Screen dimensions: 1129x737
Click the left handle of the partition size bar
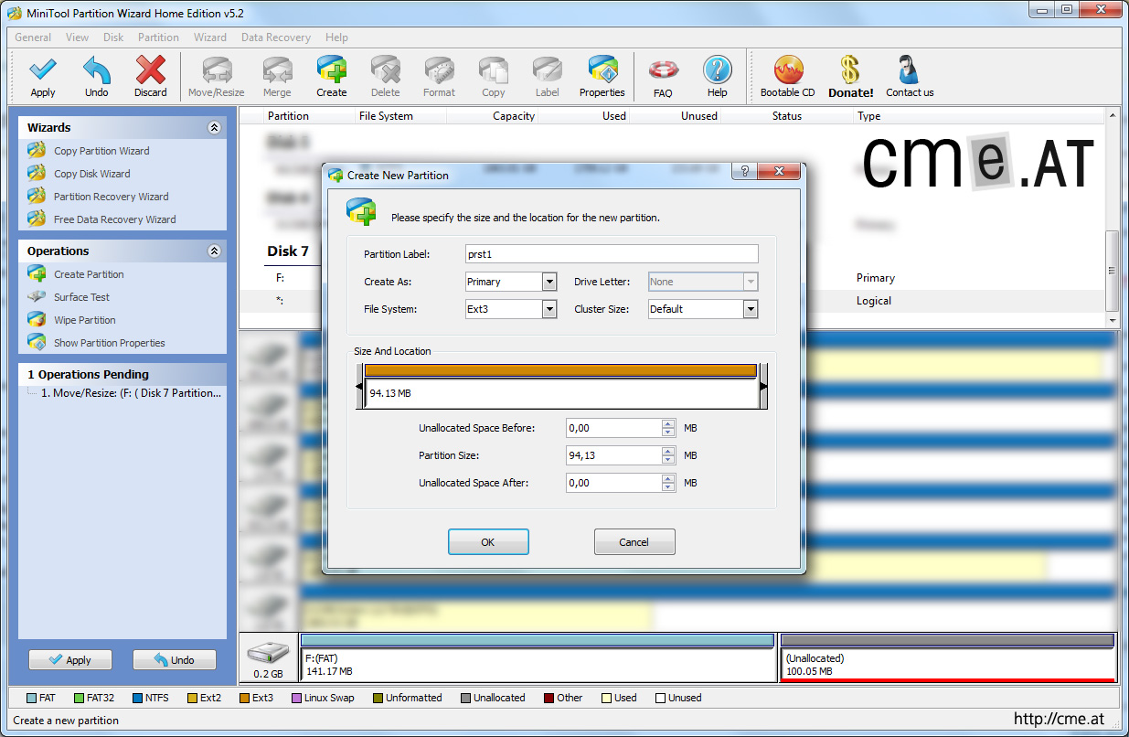coord(359,386)
